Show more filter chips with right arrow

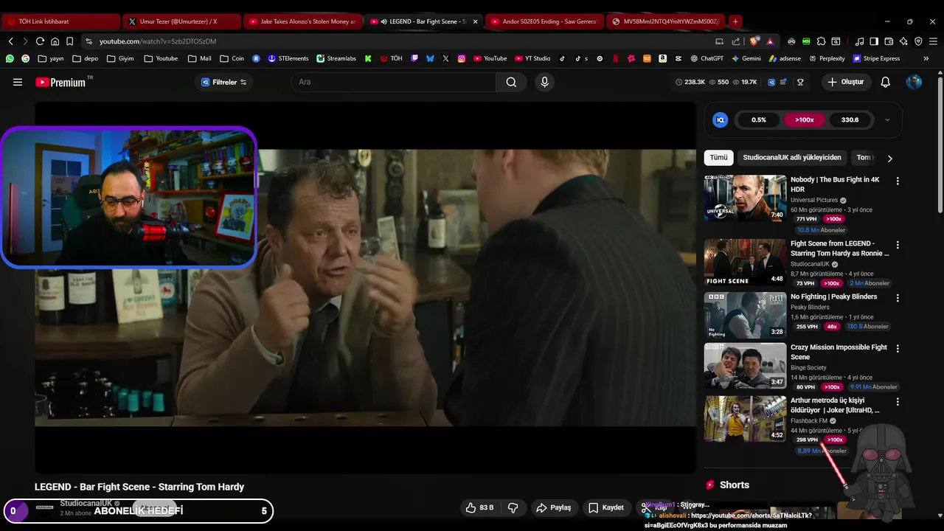coord(889,158)
